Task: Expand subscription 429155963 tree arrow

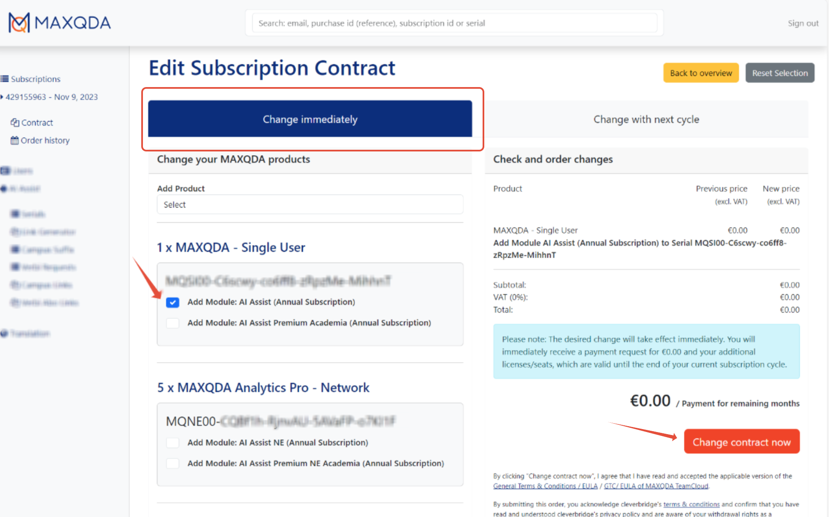Action: point(2,97)
